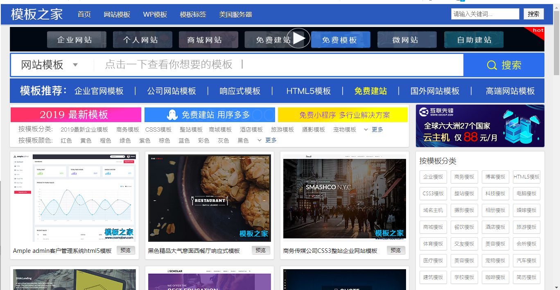Click the play button on the top banner
Image resolution: width=560 pixels, height=290 pixels.
[x=298, y=38]
